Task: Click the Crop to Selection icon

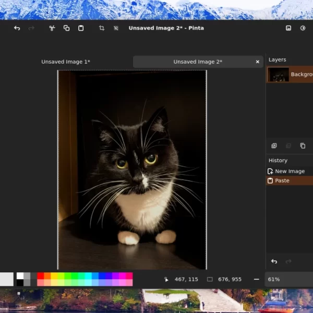Action: (102, 28)
